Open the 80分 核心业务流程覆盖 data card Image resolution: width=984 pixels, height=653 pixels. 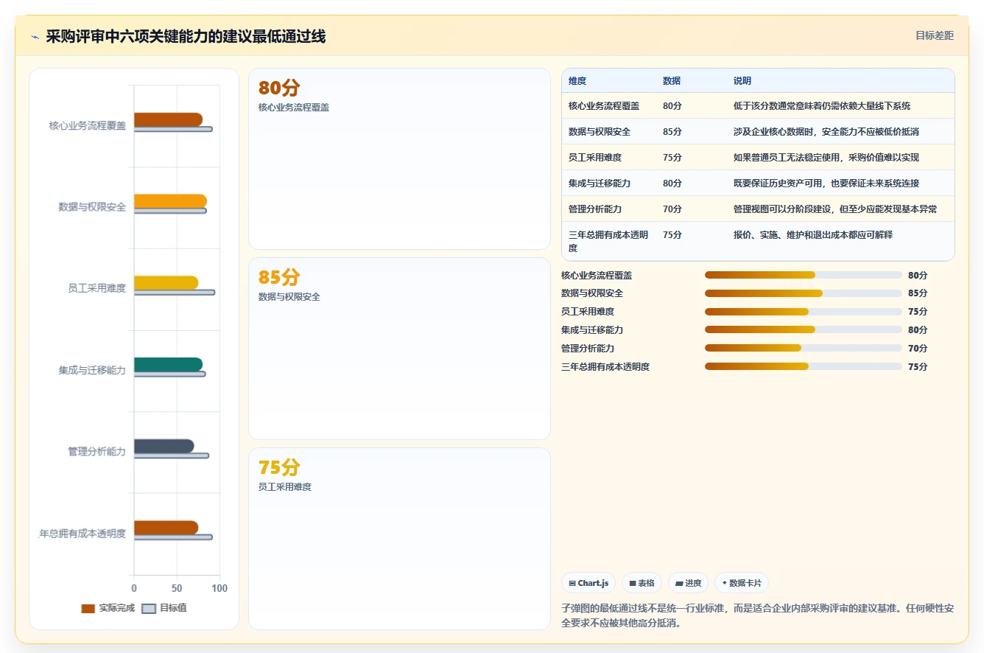click(399, 158)
